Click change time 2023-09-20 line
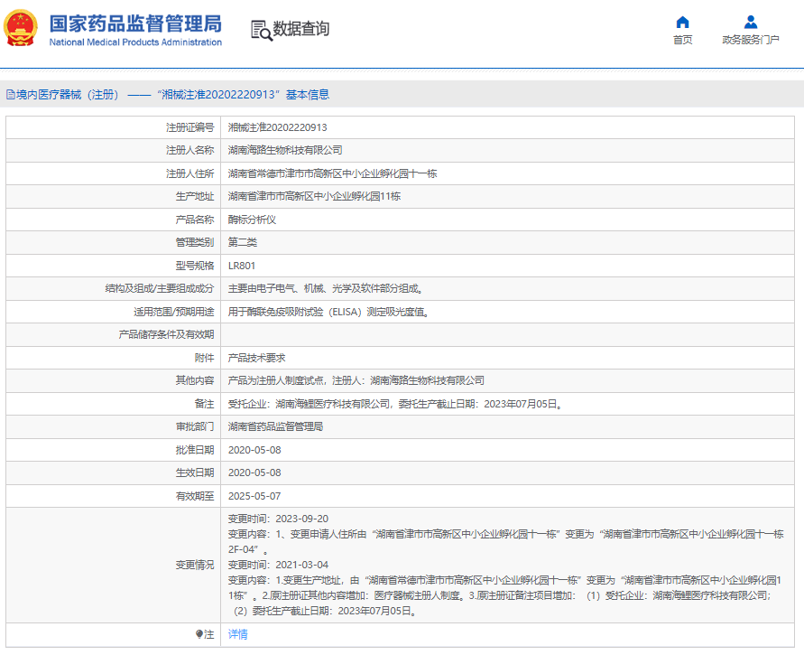This screenshot has width=804, height=655. pyautogui.click(x=279, y=519)
